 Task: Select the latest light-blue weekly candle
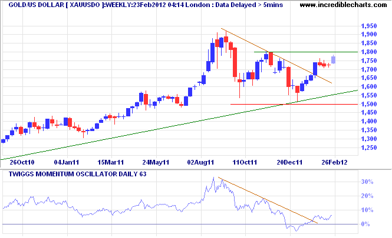[x=334, y=60]
